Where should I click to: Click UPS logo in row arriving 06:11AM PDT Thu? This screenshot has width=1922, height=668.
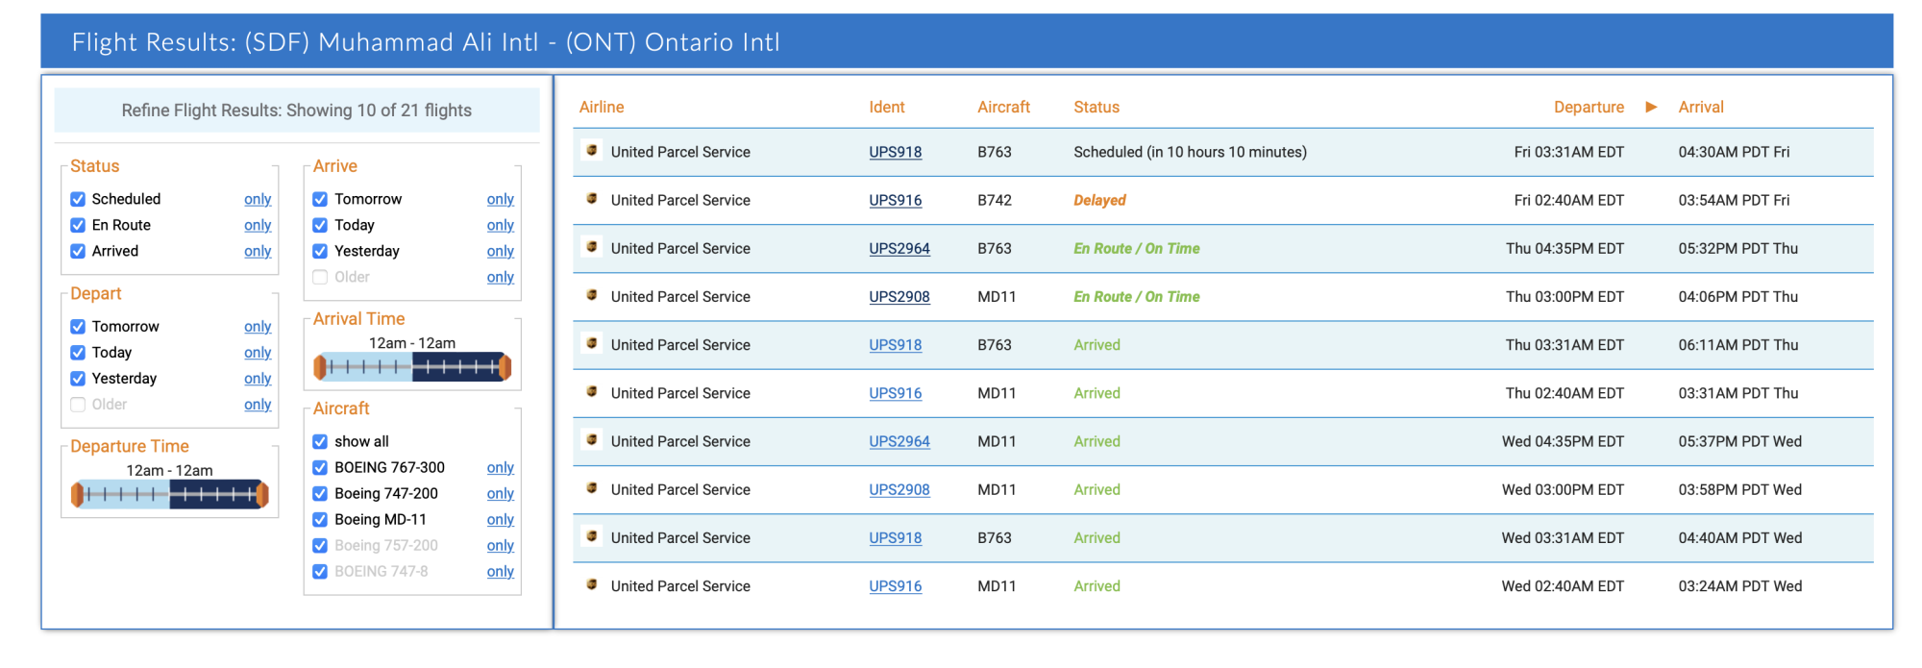click(592, 342)
